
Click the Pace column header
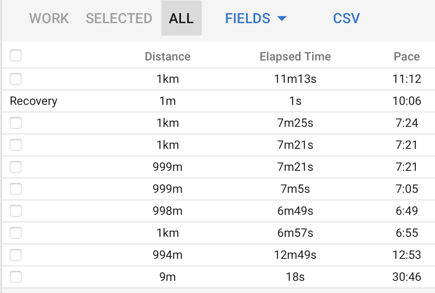click(407, 57)
